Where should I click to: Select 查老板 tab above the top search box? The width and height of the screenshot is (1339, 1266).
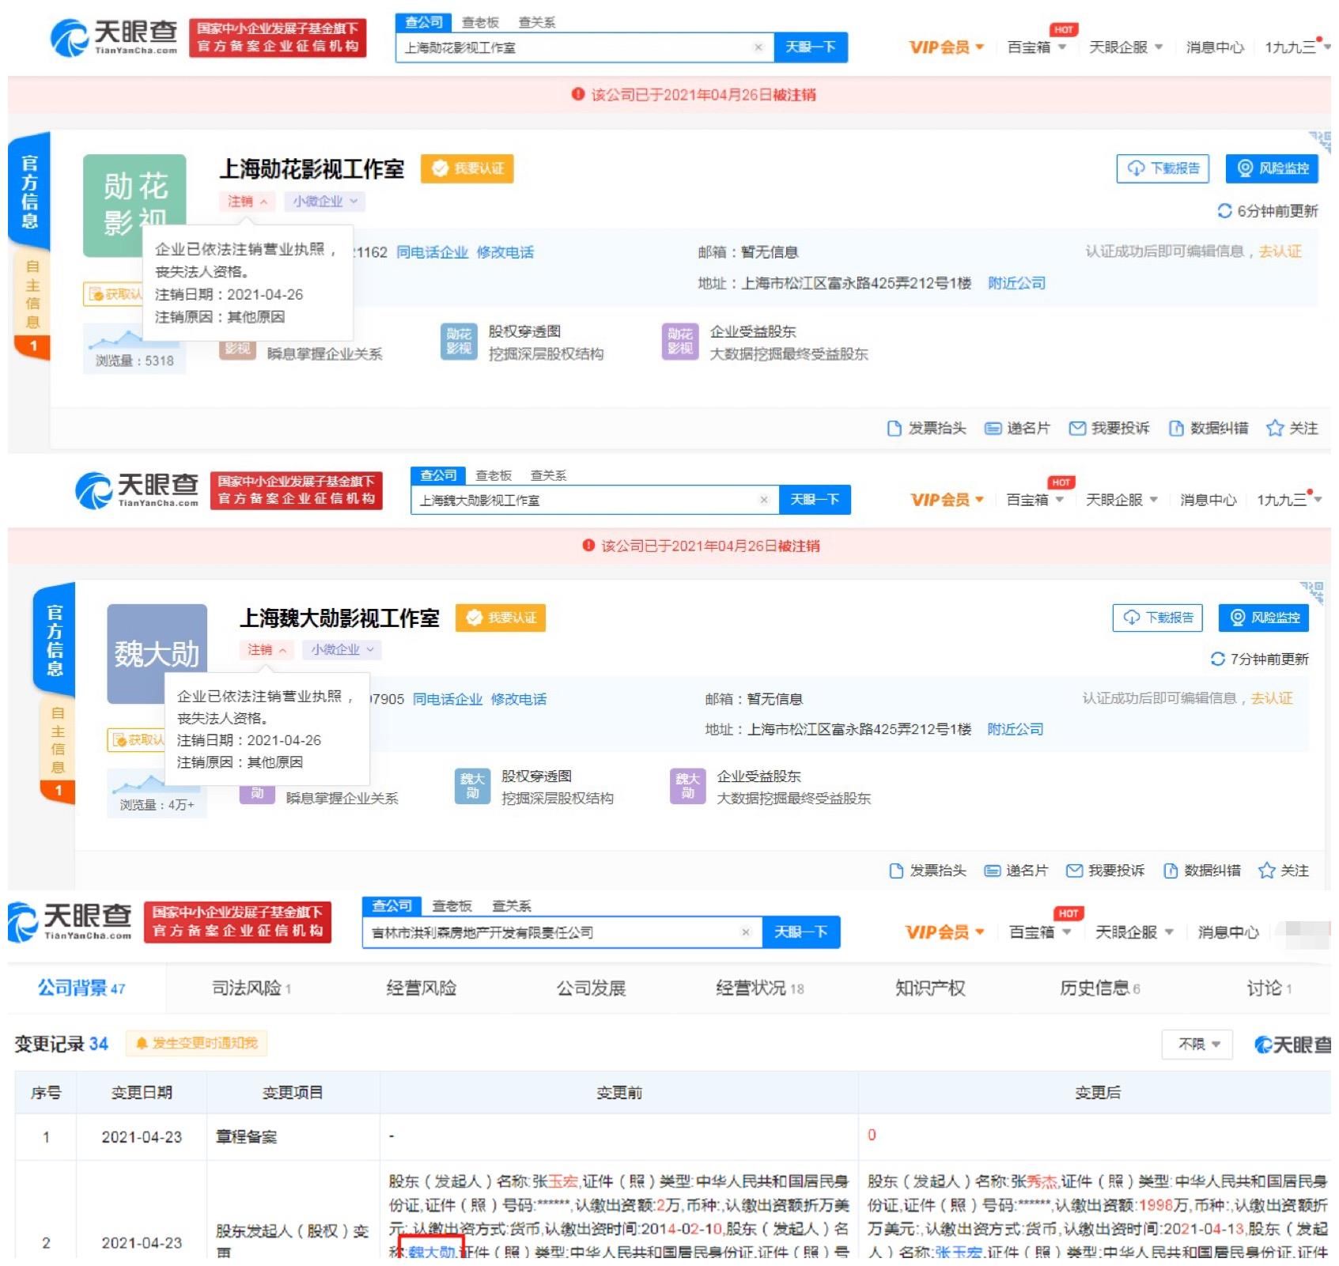pyautogui.click(x=480, y=22)
